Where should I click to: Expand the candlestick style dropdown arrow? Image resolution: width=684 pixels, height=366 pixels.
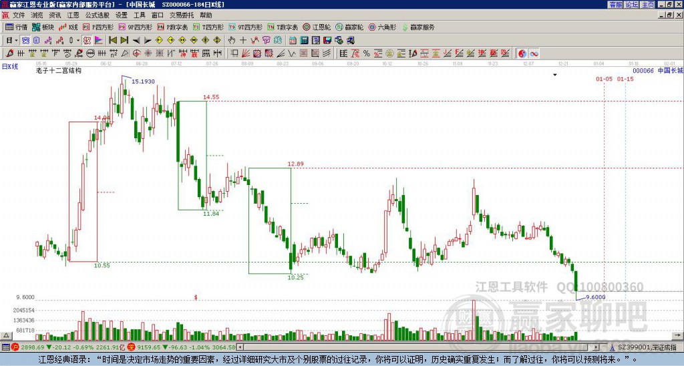[77, 41]
